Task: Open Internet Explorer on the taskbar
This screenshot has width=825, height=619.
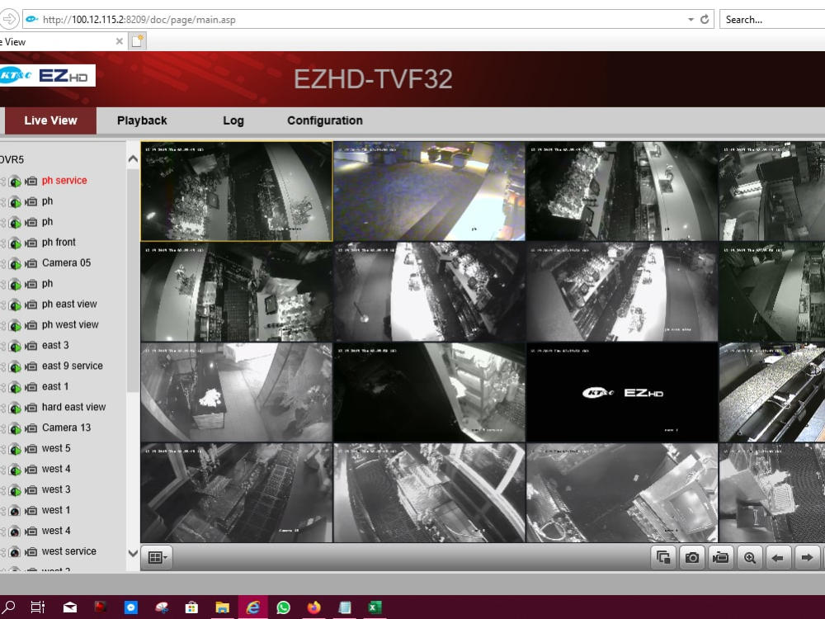Action: 253,607
